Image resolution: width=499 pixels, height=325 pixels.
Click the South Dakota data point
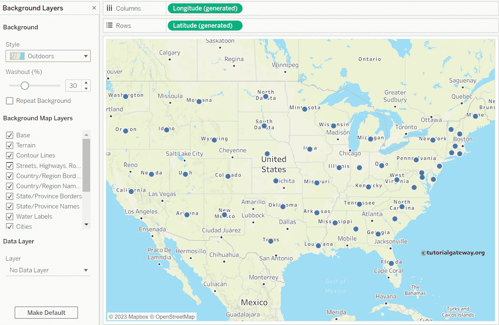pyautogui.click(x=264, y=126)
